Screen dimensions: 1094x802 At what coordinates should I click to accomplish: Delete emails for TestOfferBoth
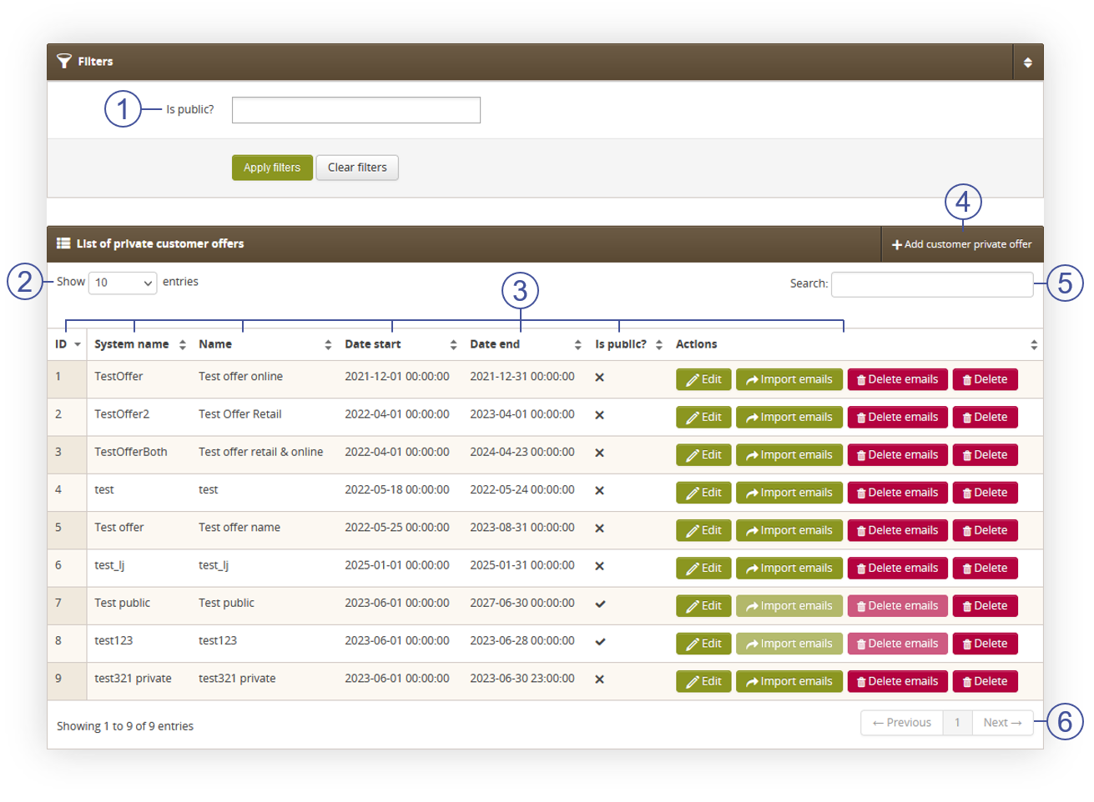[898, 455]
